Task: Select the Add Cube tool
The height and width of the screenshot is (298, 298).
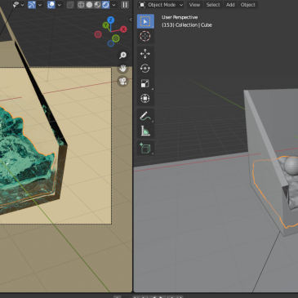Action: pos(145,148)
